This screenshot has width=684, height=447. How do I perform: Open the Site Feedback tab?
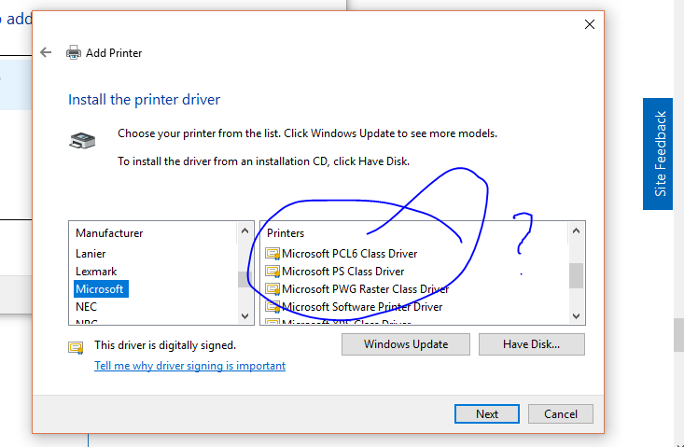point(657,154)
